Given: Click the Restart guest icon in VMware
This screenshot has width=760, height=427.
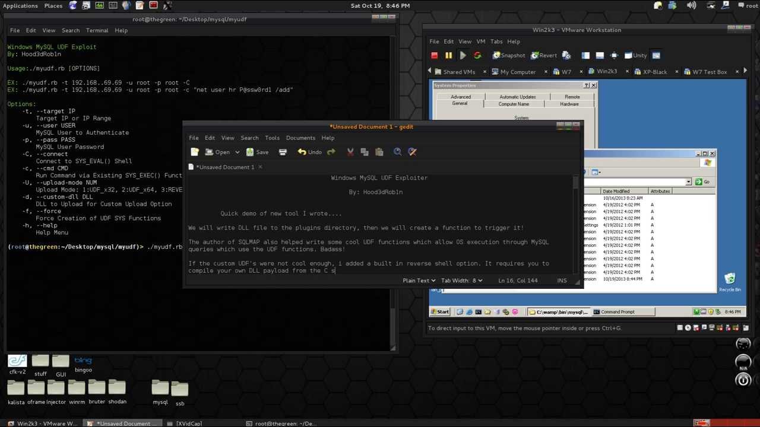Looking at the screenshot, I should (477, 55).
